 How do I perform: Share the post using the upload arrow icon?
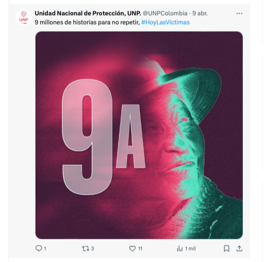coord(239,249)
